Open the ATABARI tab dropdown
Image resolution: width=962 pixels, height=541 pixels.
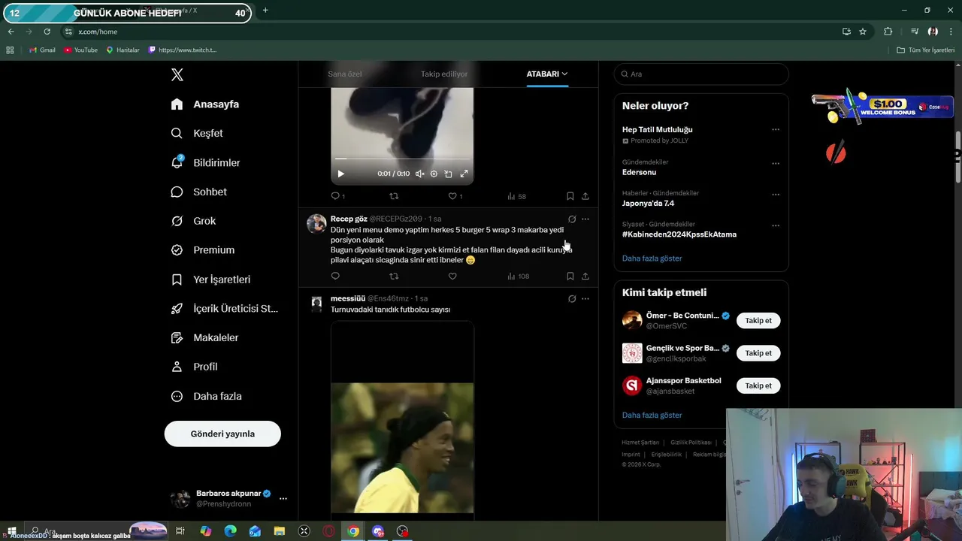547,74
